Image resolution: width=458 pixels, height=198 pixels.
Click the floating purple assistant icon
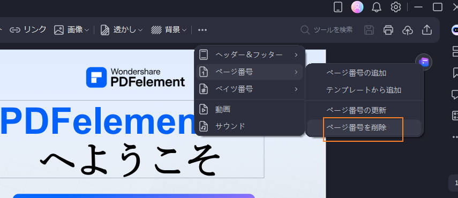click(424, 62)
